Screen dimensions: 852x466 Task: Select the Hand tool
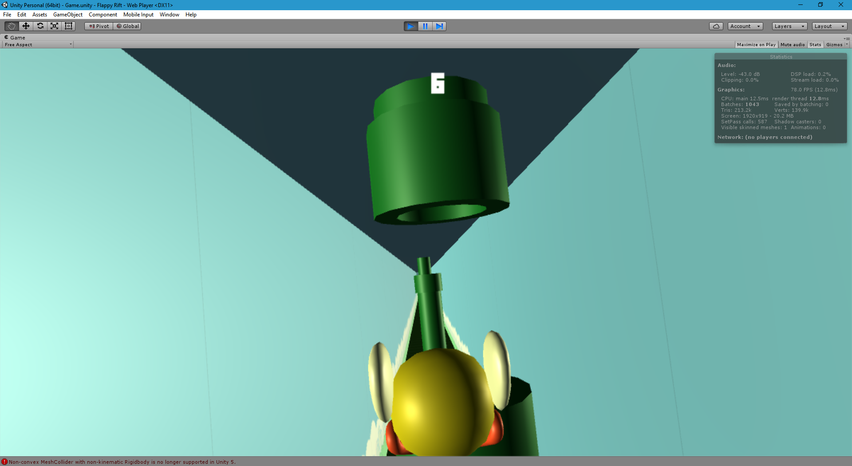pyautogui.click(x=12, y=26)
